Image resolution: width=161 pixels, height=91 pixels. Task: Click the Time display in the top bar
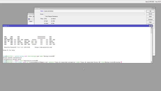click(158, 2)
